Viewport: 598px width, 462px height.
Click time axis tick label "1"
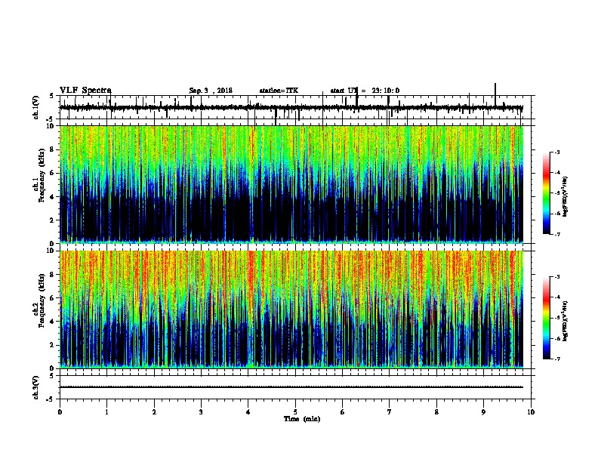[106, 412]
